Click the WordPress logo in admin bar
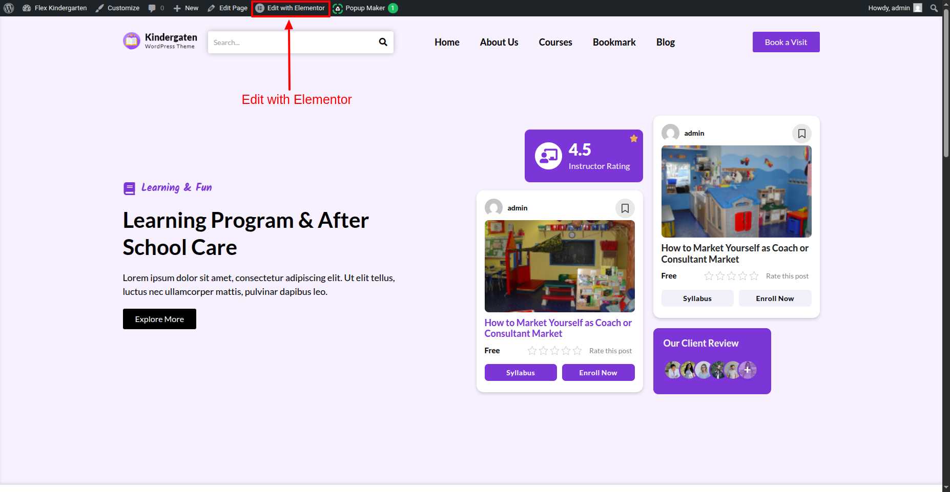950x492 pixels. [x=9, y=8]
